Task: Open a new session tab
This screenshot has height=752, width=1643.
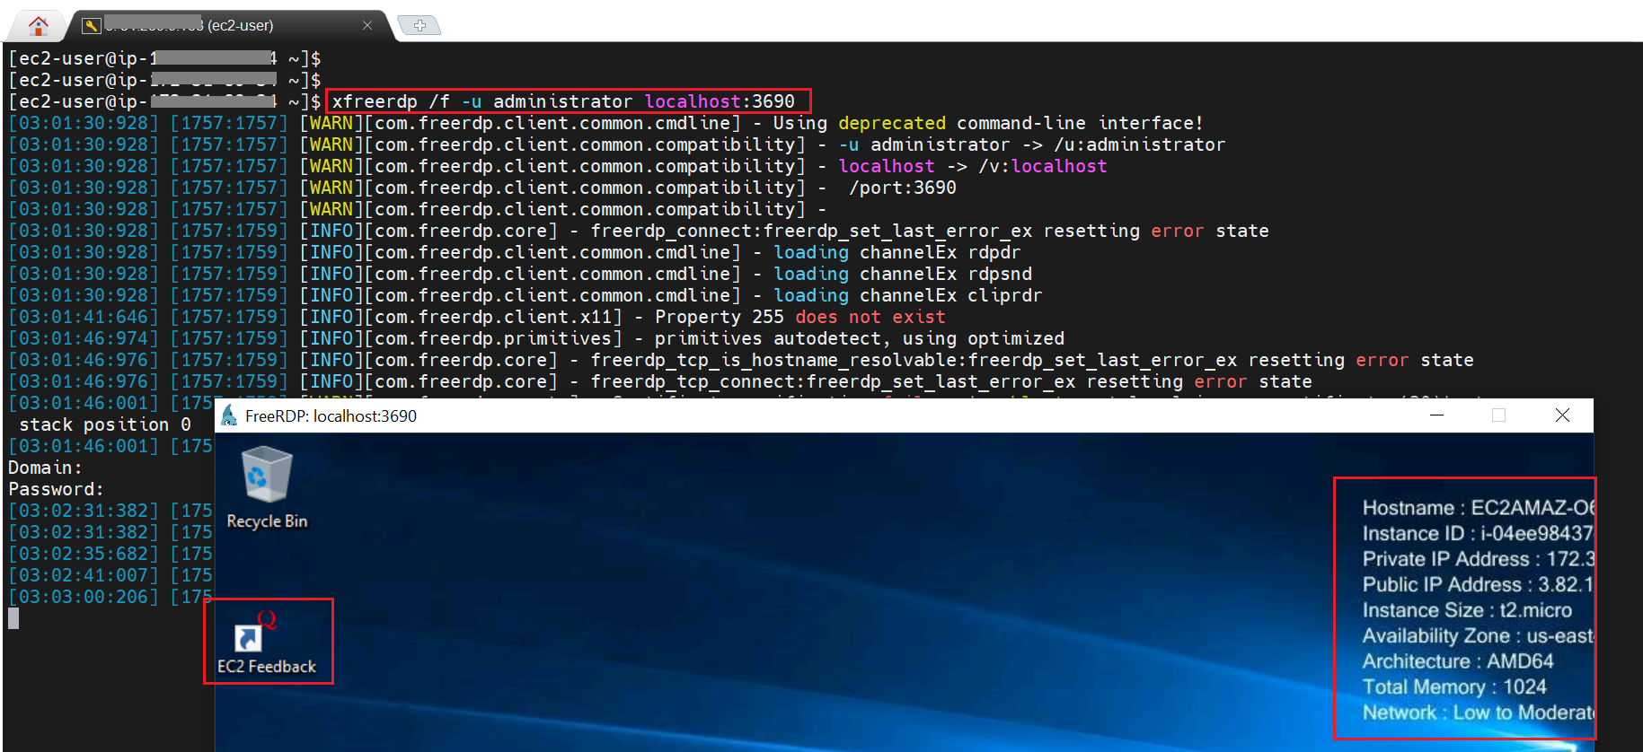Action: coord(419,25)
